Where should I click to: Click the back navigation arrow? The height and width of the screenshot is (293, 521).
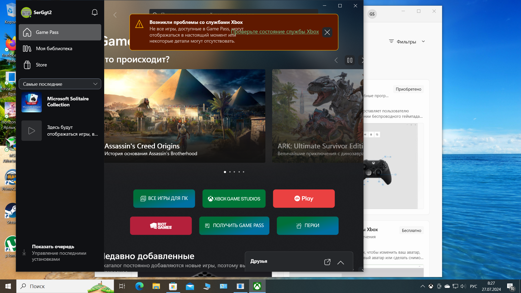[115, 15]
